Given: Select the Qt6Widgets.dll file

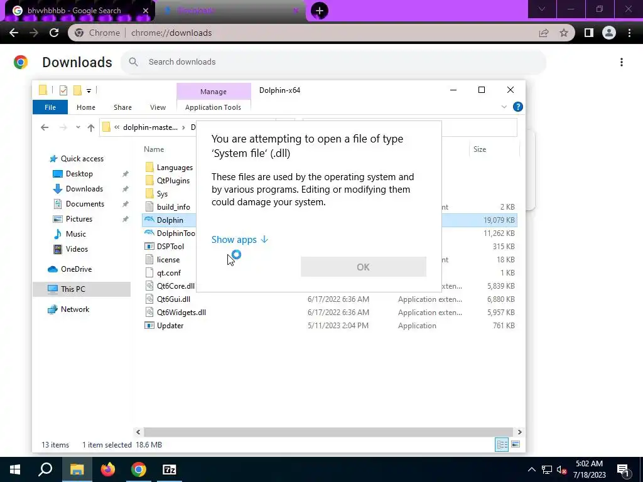Looking at the screenshot, I should tap(181, 313).
